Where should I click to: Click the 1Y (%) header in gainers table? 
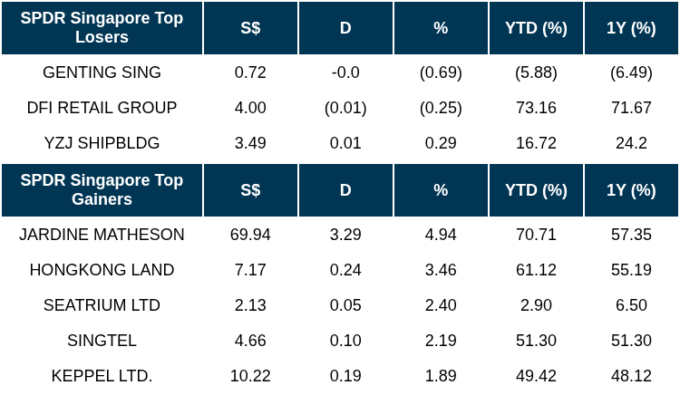click(x=631, y=190)
